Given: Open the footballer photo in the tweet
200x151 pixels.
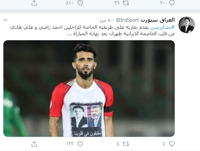Looking at the screenshot, I should coord(89,88).
